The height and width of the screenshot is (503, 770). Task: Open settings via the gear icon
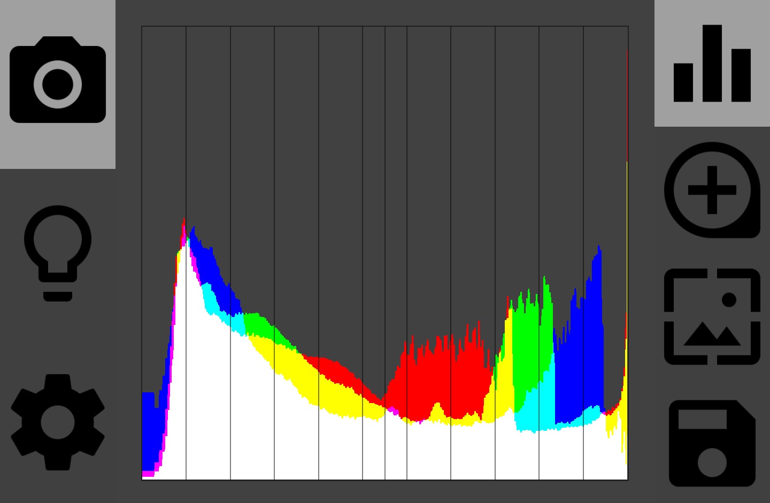[x=58, y=422]
